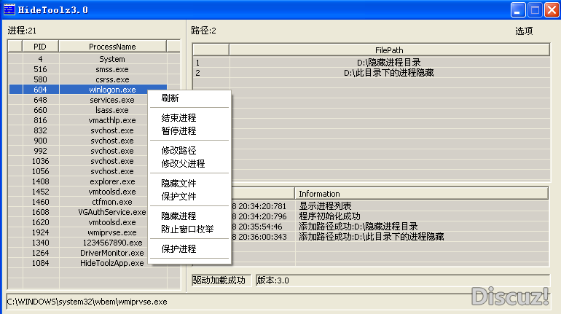Screen dimensions: 561x314
Task: Select path row D:\隐藏进程目录
Action: [x=372, y=63]
